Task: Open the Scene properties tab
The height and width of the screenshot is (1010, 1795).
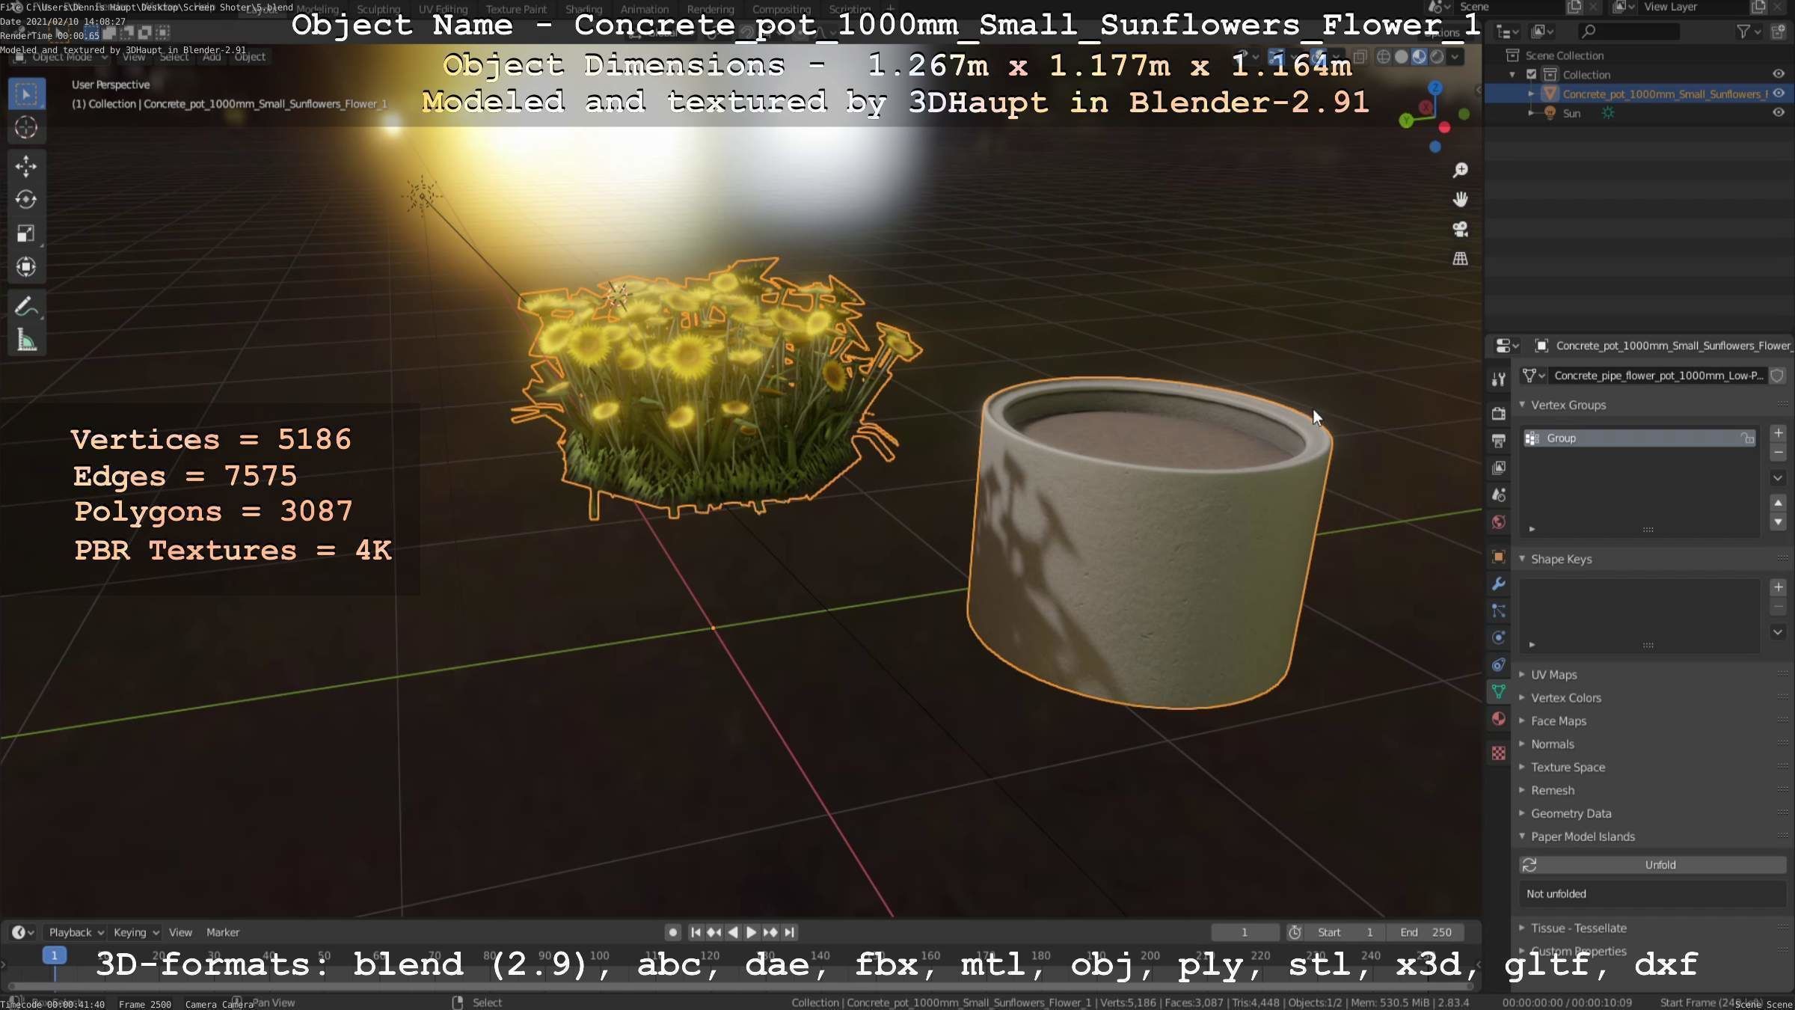Action: [1499, 495]
